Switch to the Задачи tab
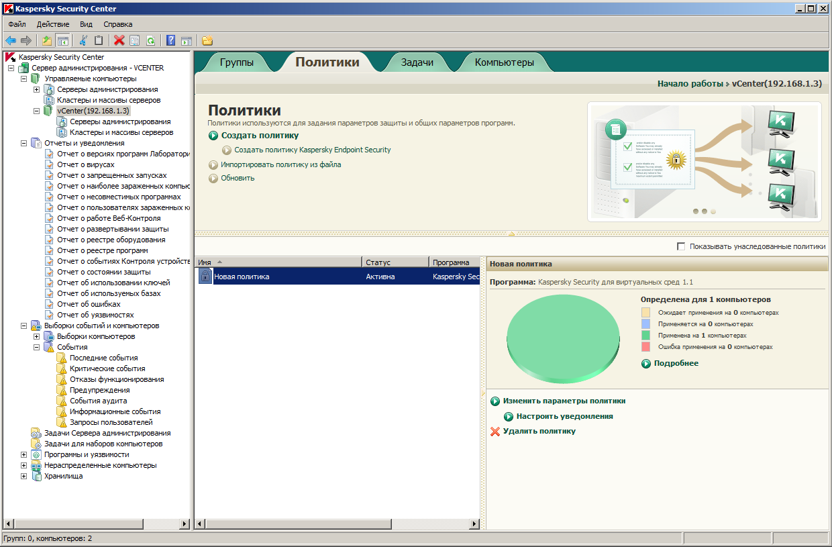 (417, 62)
